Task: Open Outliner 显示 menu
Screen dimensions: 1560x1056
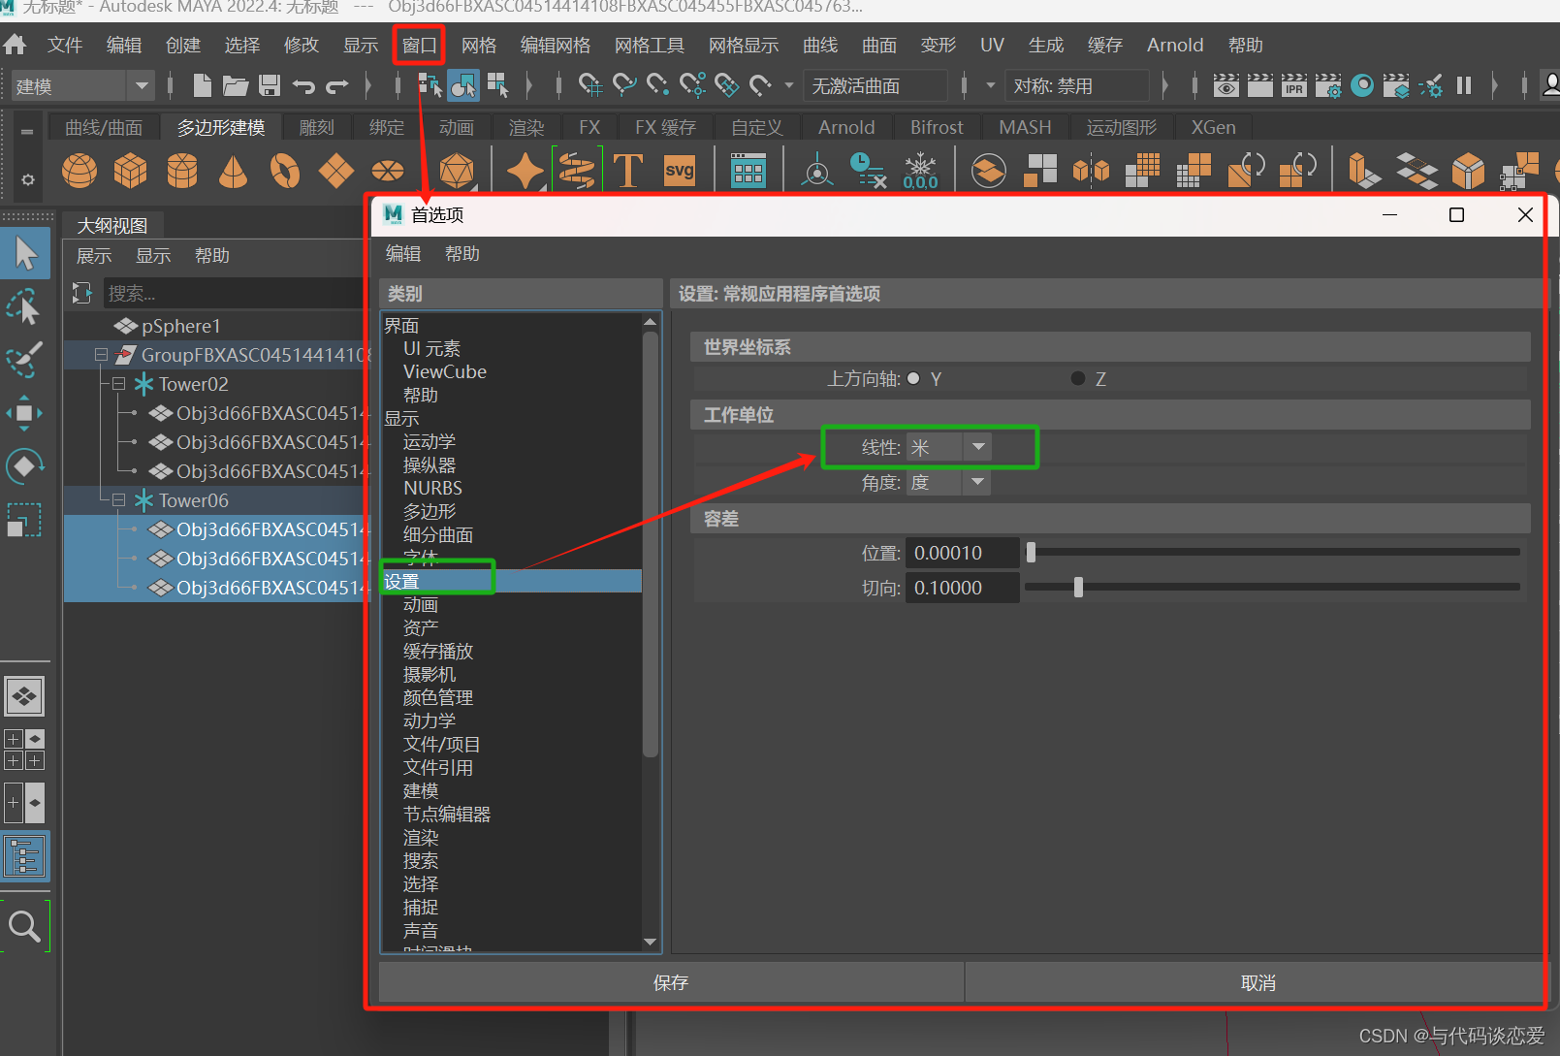Action: coord(153,256)
